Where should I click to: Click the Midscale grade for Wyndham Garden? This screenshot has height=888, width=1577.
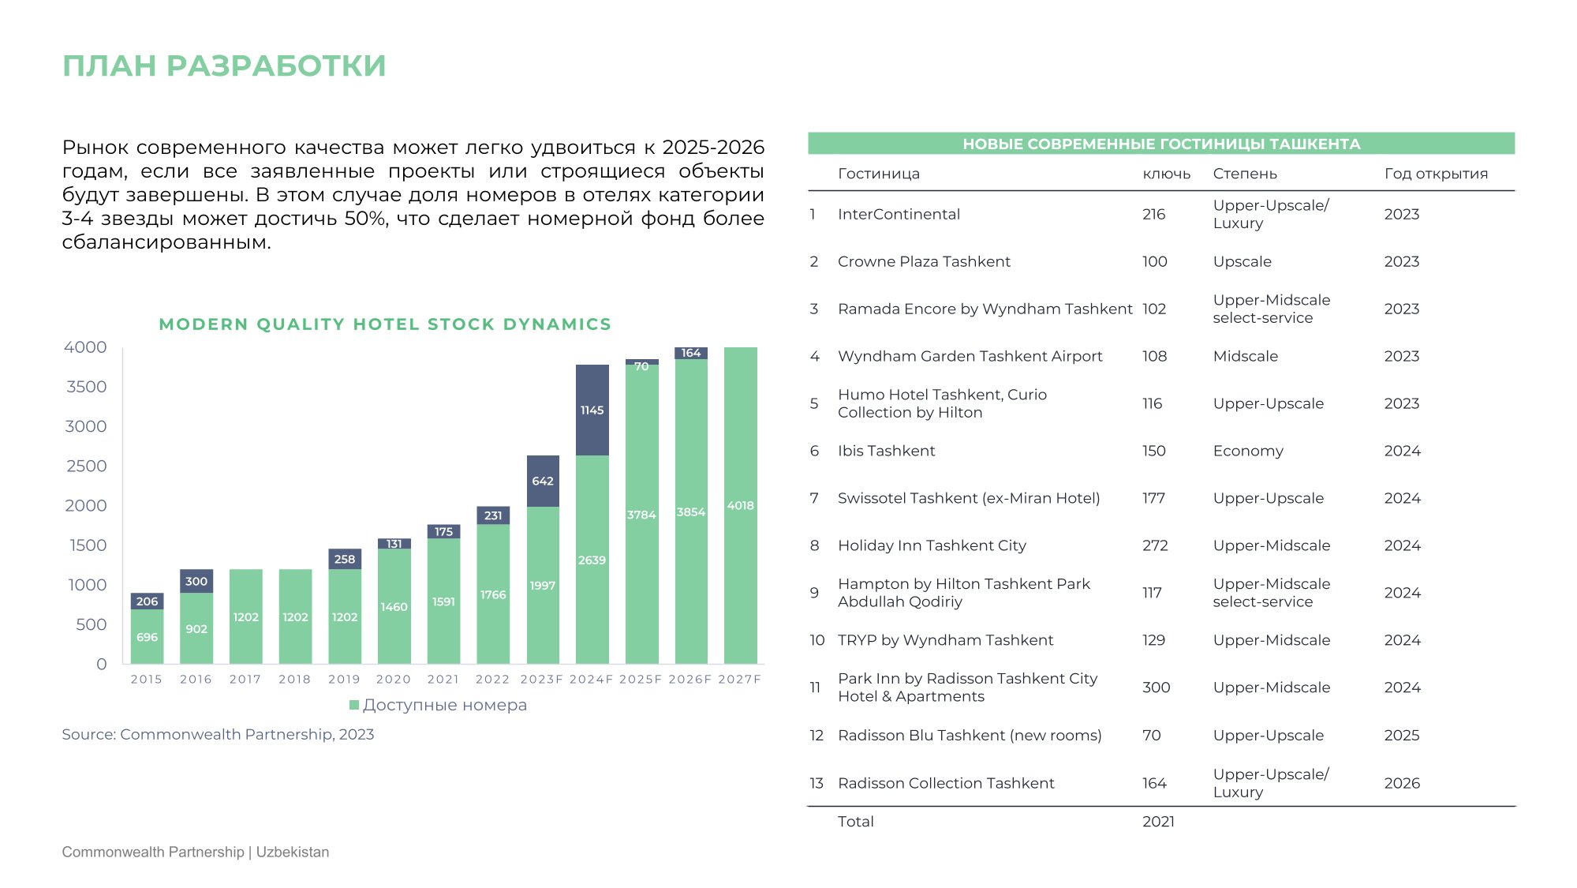1246,356
